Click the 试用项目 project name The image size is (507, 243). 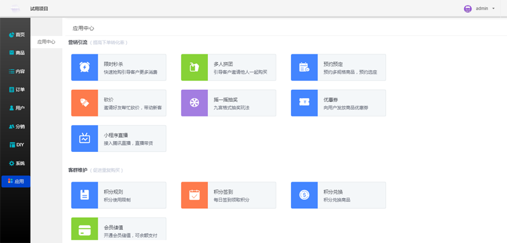coord(39,9)
